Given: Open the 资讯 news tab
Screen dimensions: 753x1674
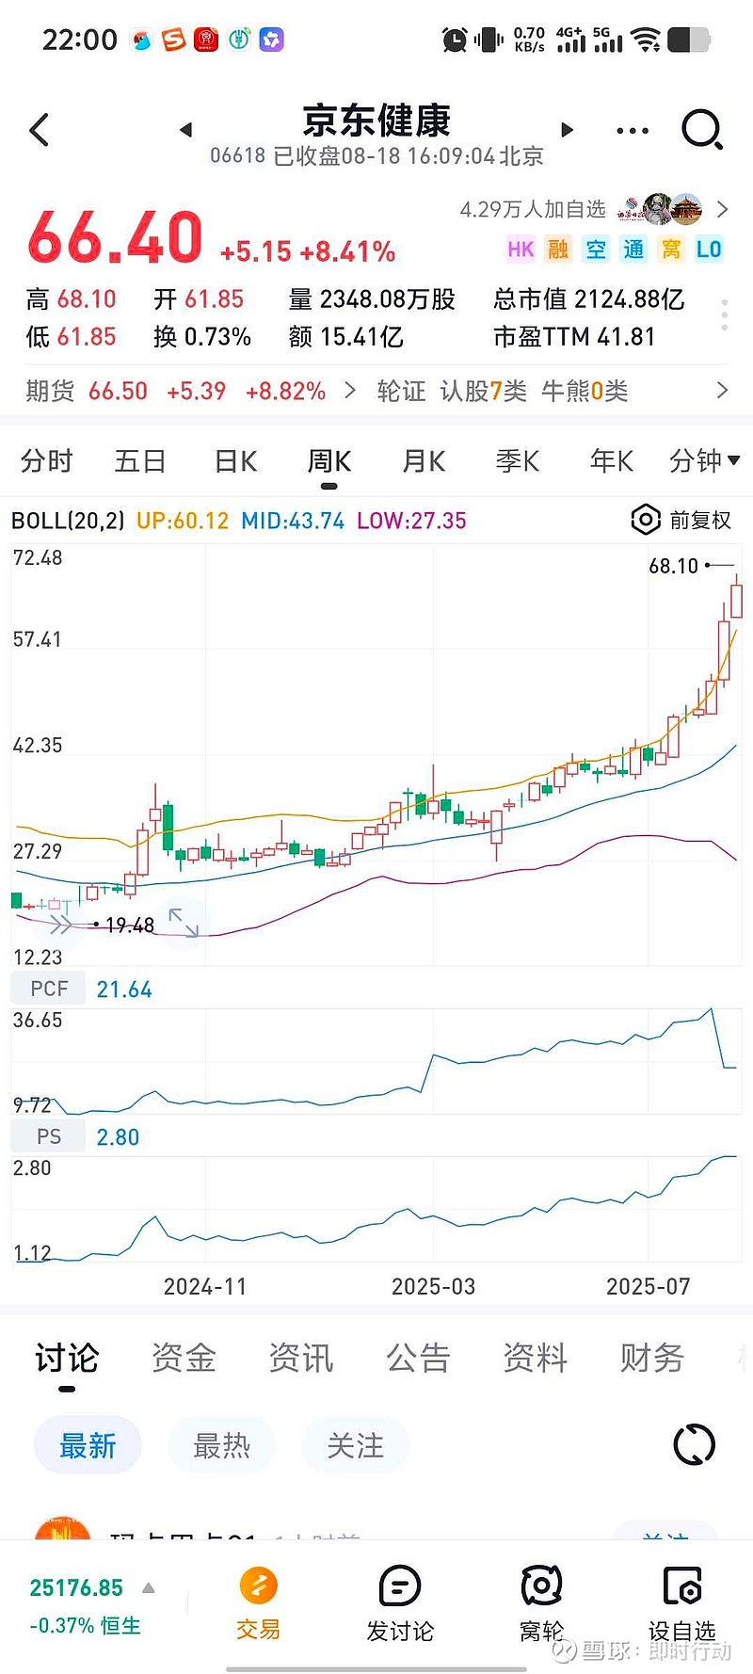Looking at the screenshot, I should coord(301,1358).
